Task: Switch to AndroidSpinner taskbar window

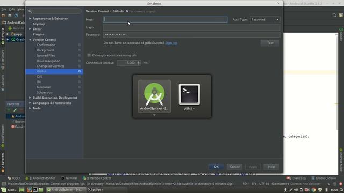Action: tap(66, 190)
